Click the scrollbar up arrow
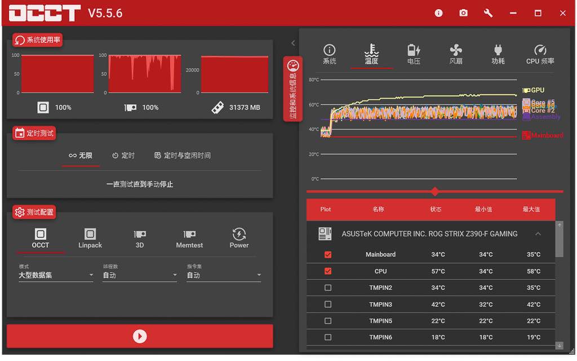 click(x=560, y=224)
